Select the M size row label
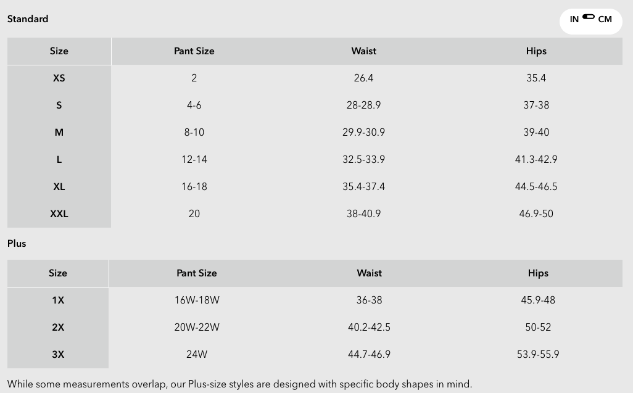Image resolution: width=633 pixels, height=393 pixels. point(59,133)
